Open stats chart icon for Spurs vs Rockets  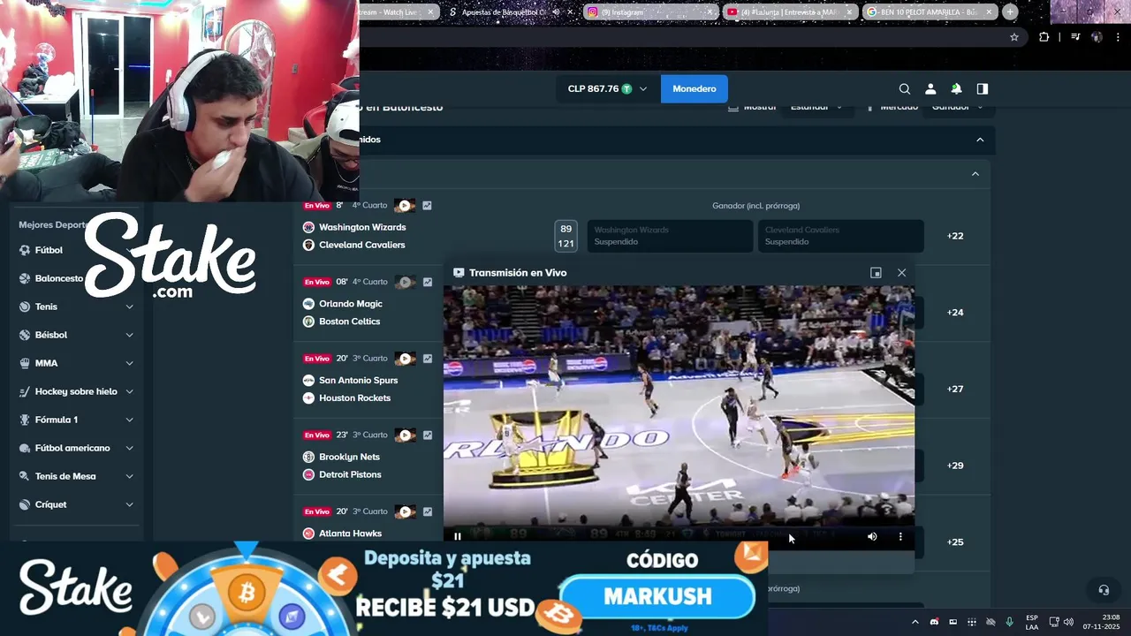[x=428, y=359]
